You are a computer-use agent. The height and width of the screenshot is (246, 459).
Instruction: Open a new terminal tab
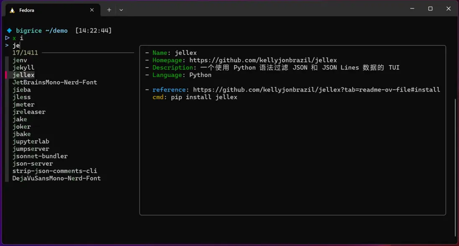109,10
